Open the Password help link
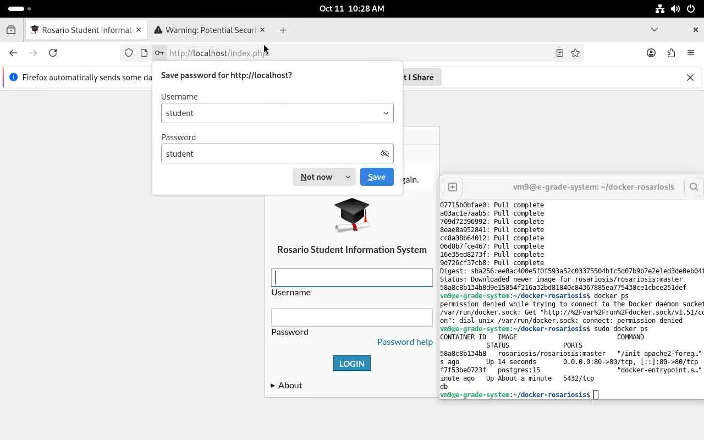Image resolution: width=704 pixels, height=440 pixels. (405, 342)
